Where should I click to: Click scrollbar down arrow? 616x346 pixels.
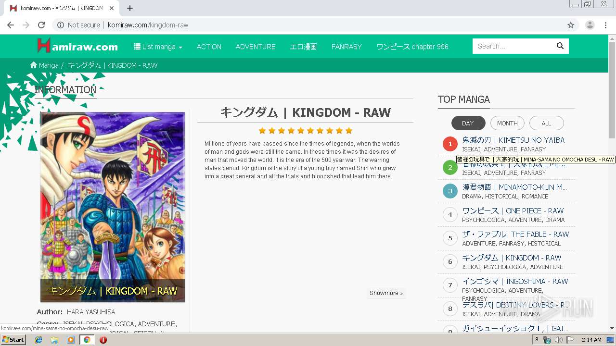612,328
